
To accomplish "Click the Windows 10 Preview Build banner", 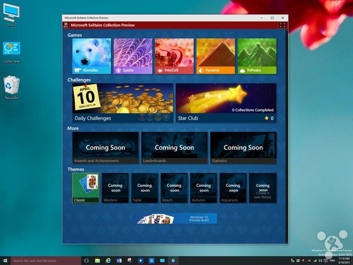I will coord(177,218).
